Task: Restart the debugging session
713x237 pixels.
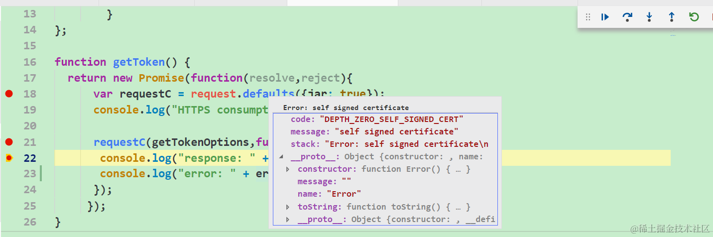Action: click(x=694, y=17)
